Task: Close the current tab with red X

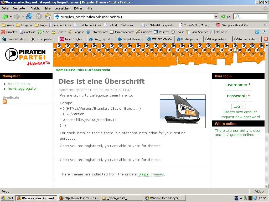Action: tap(266, 39)
